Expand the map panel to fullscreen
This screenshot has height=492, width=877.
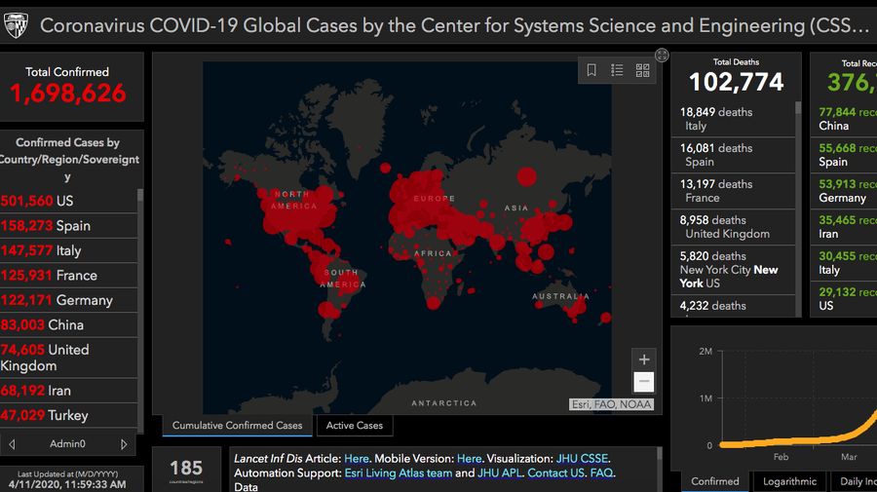662,55
